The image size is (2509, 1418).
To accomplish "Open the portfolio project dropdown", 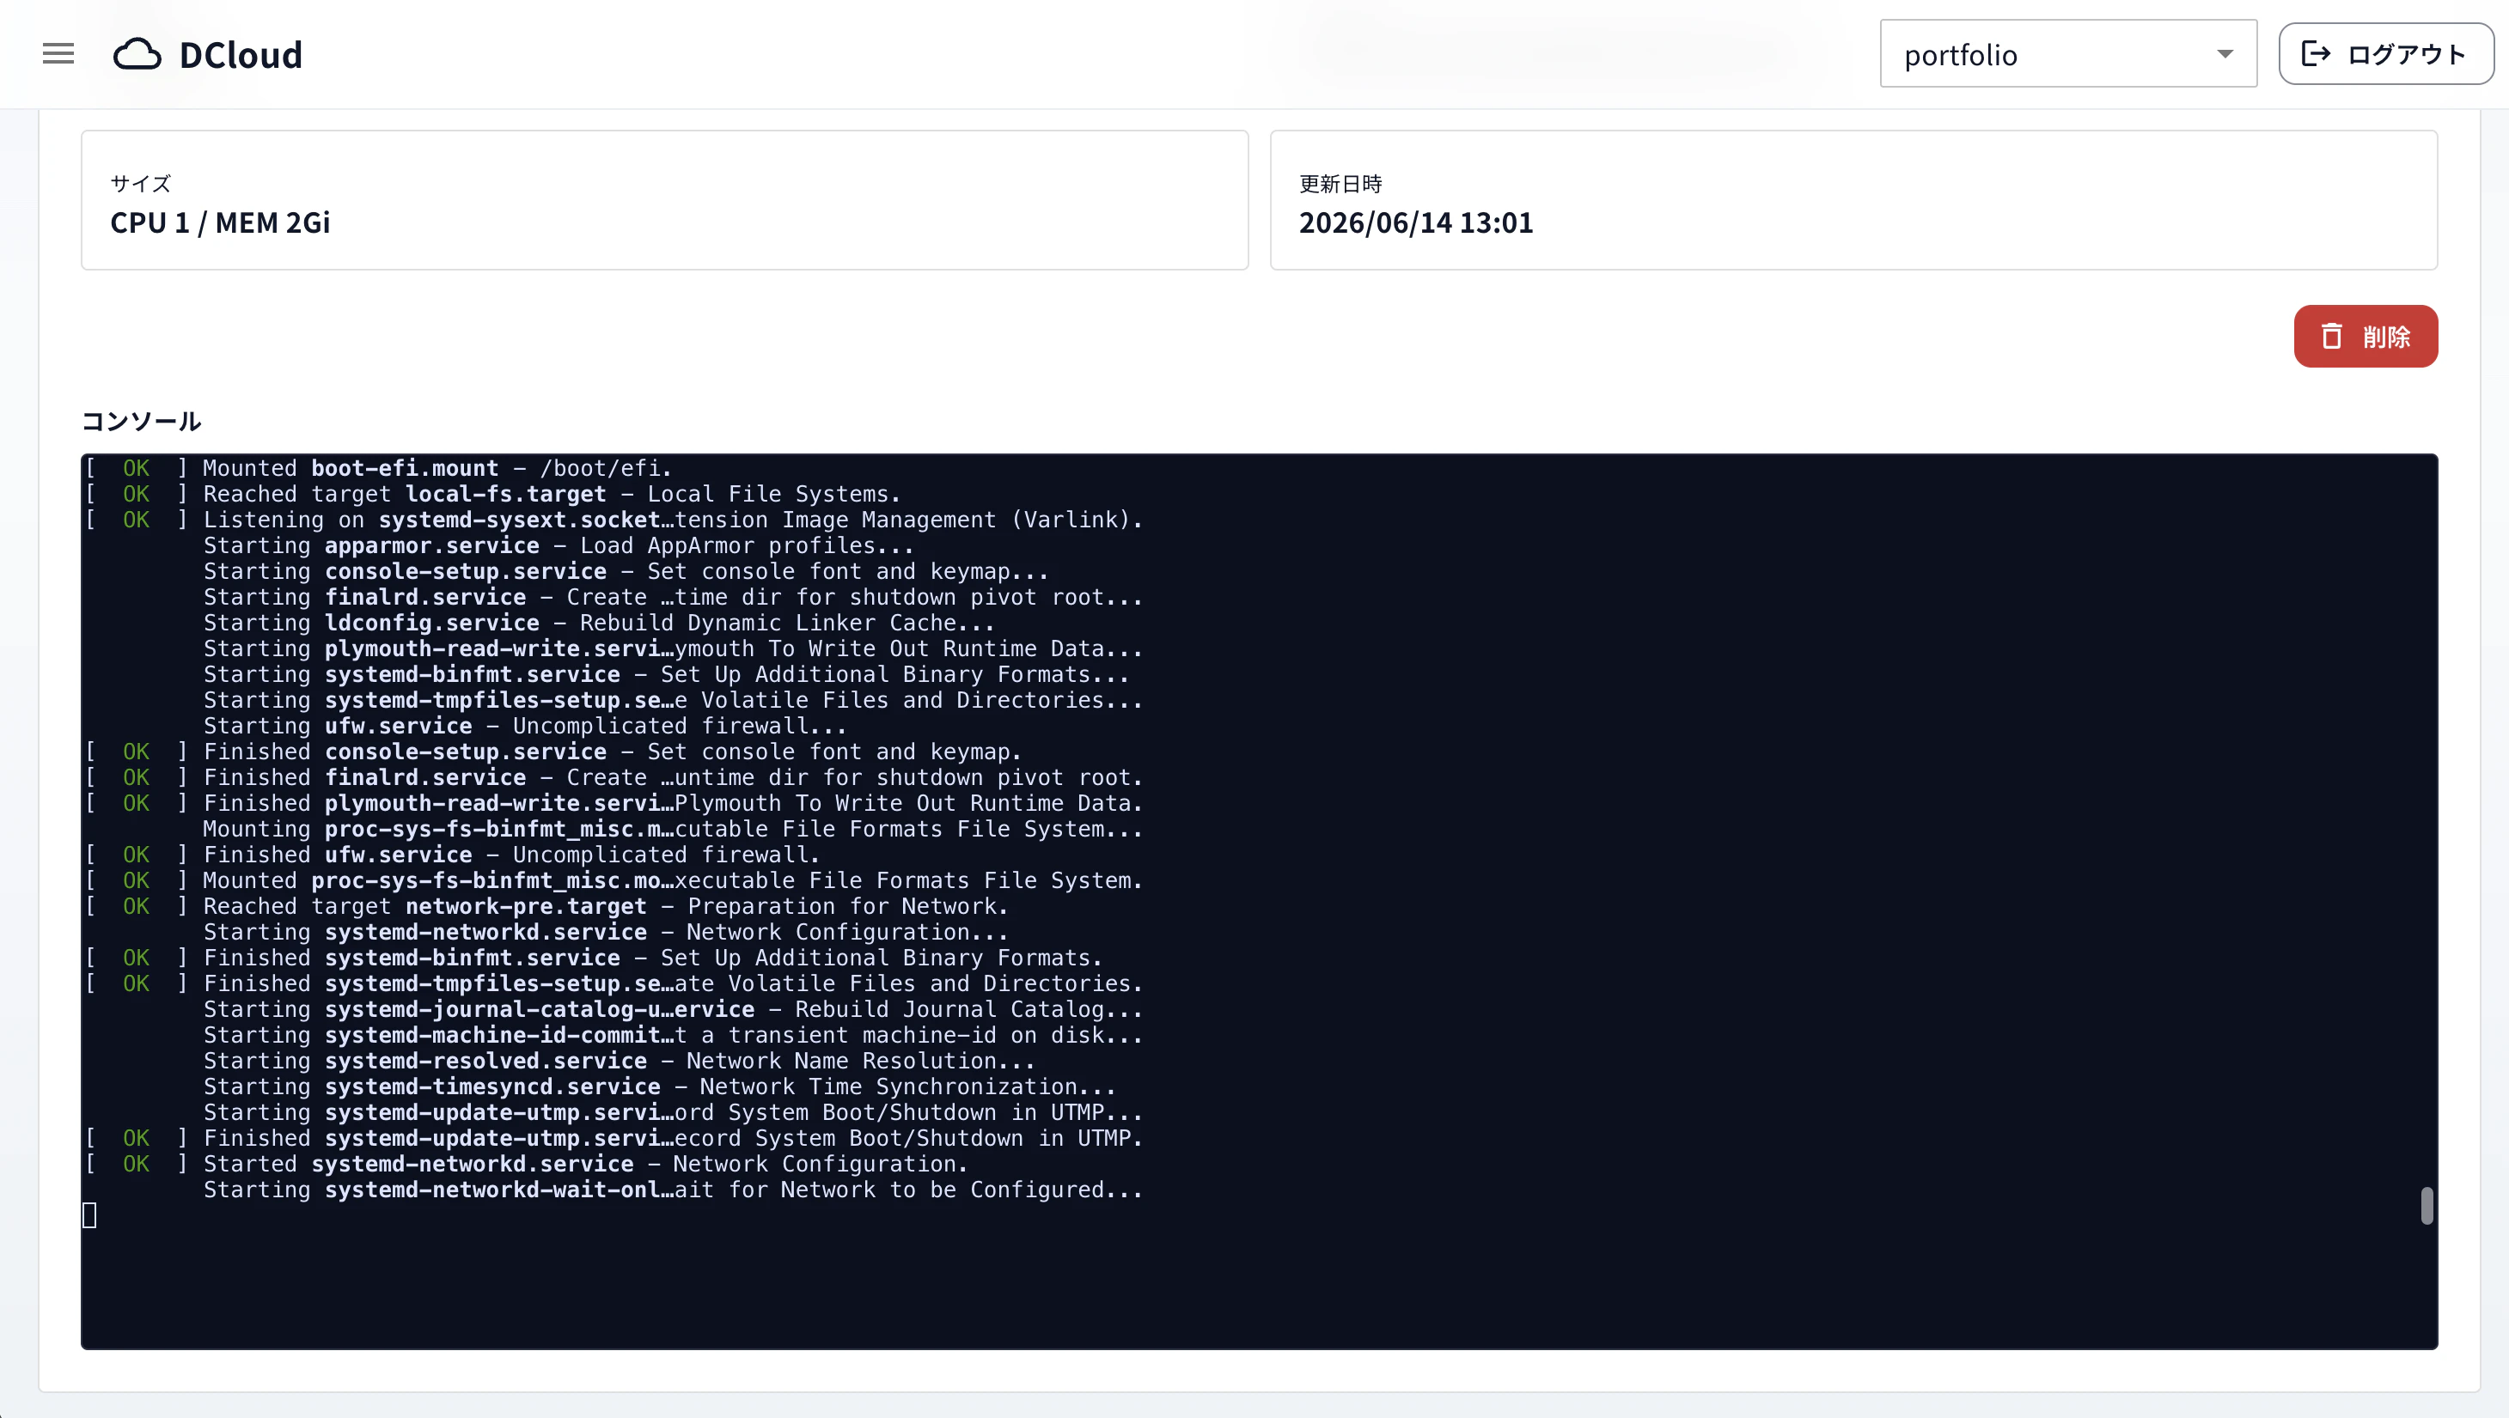I will pyautogui.click(x=2068, y=53).
